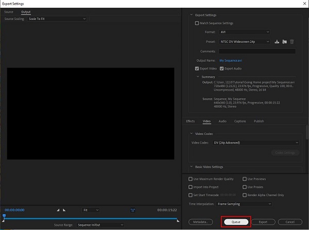Enable Use Maximum Render Quality
Viewport: 309px width, 230px height.
coord(191,179)
